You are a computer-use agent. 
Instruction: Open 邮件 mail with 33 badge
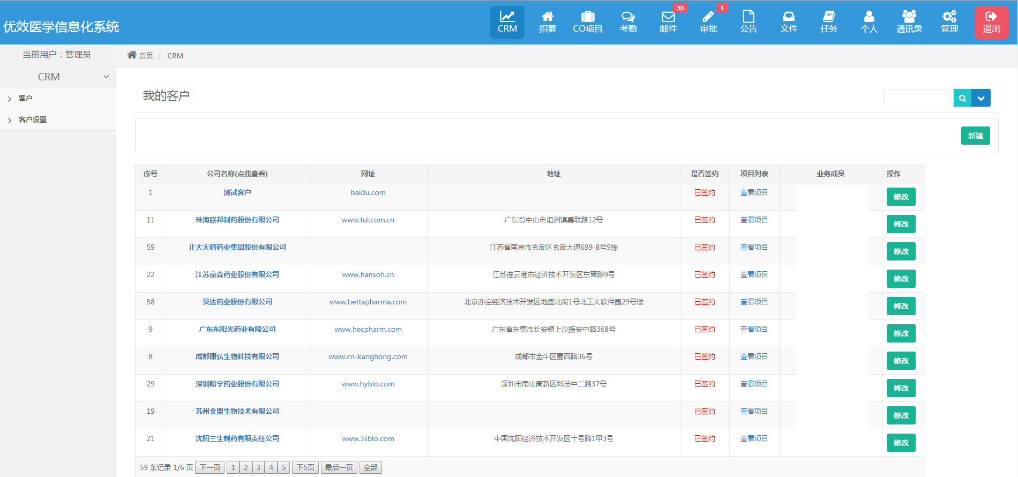pos(668,23)
